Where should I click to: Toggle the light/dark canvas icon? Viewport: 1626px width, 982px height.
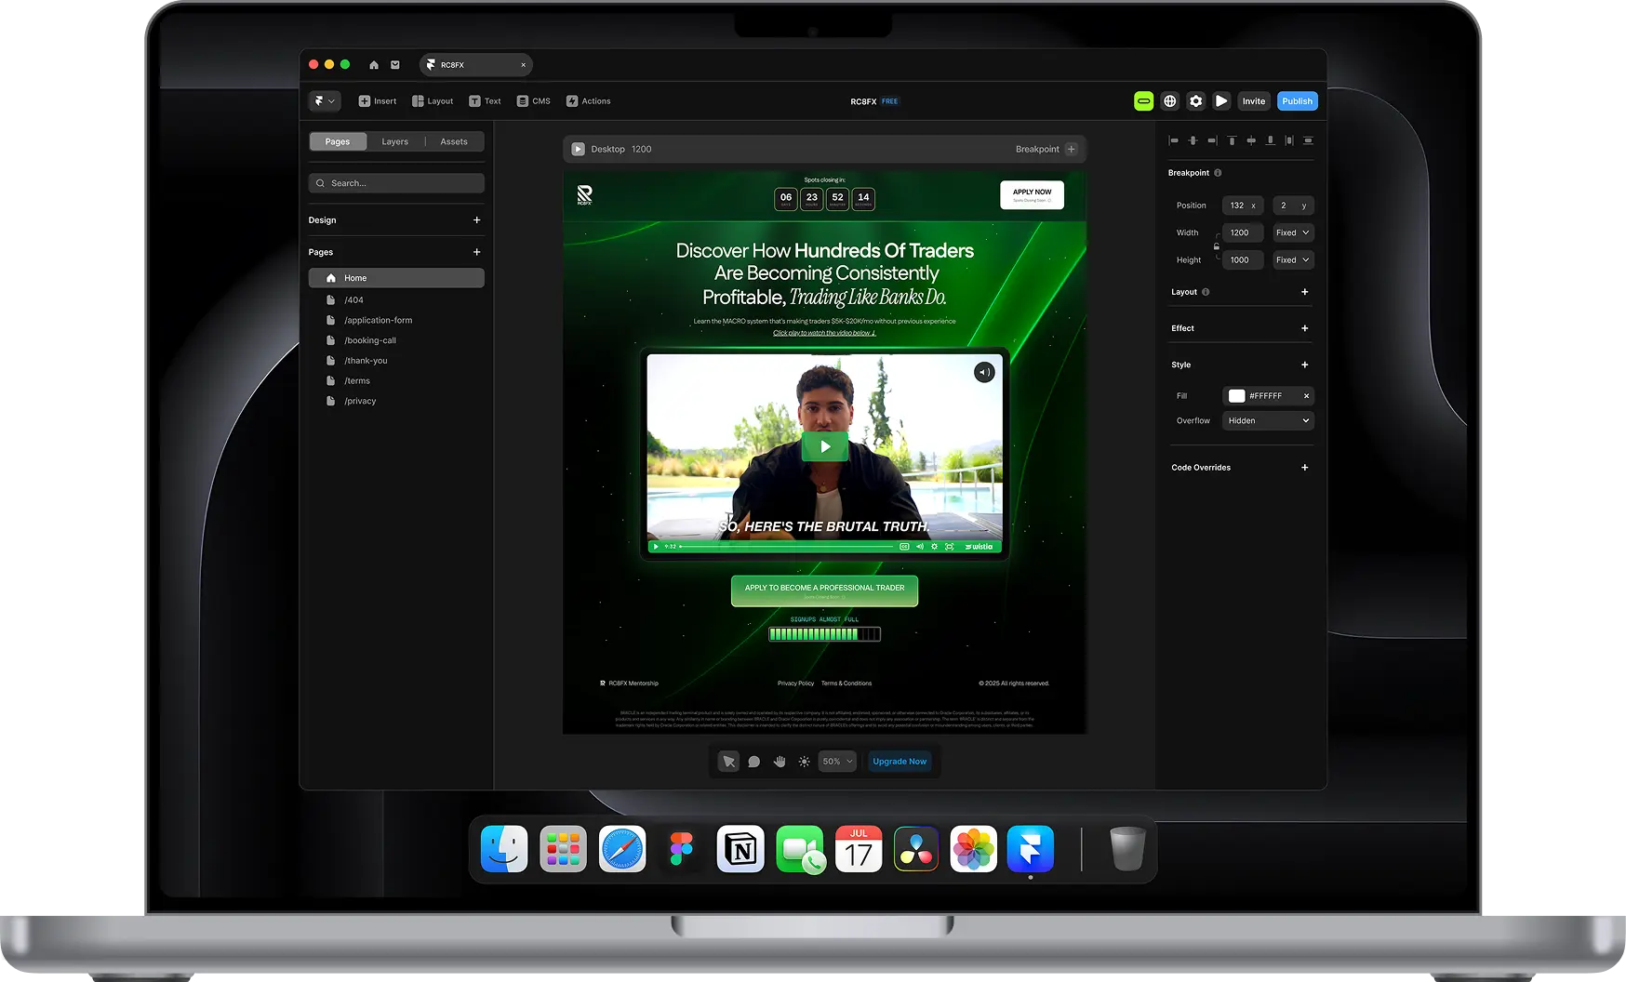[x=805, y=762]
